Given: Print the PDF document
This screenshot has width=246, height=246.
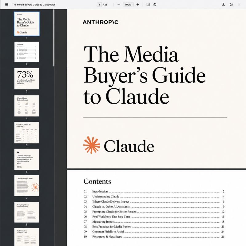Looking at the screenshot, I should pyautogui.click(x=231, y=5).
